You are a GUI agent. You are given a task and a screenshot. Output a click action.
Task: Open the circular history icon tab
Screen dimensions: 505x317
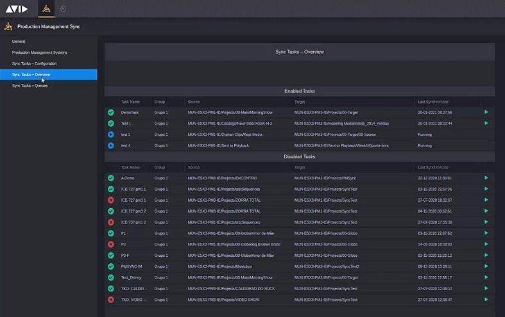pos(63,9)
